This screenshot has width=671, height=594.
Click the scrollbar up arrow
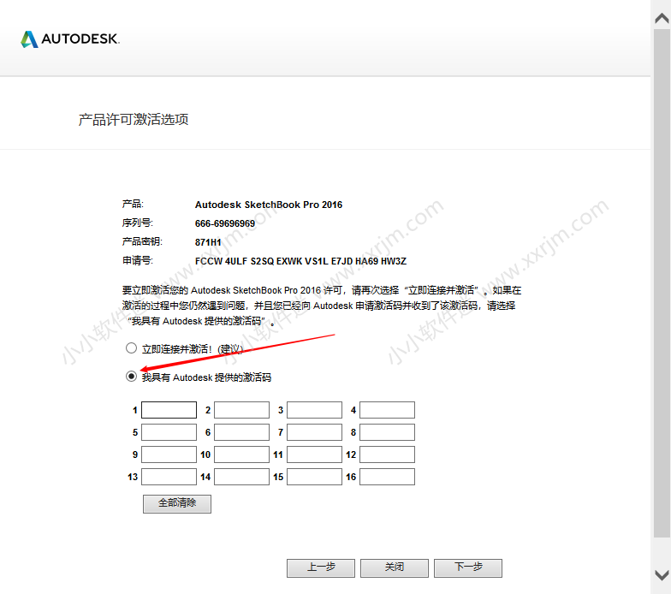tap(662, 18)
